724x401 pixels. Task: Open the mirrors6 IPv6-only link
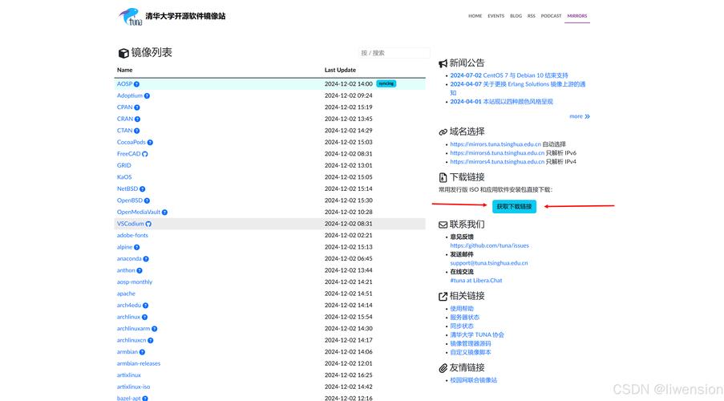coord(497,153)
